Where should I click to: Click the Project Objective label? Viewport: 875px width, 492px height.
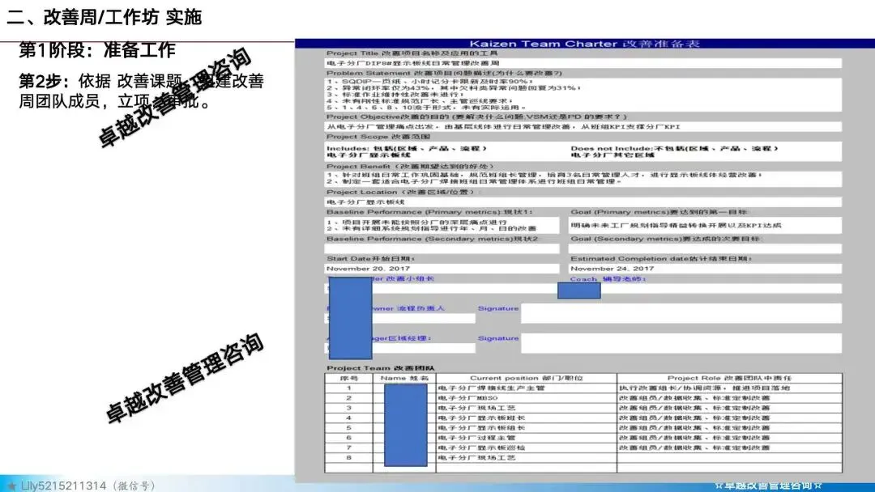(476, 117)
